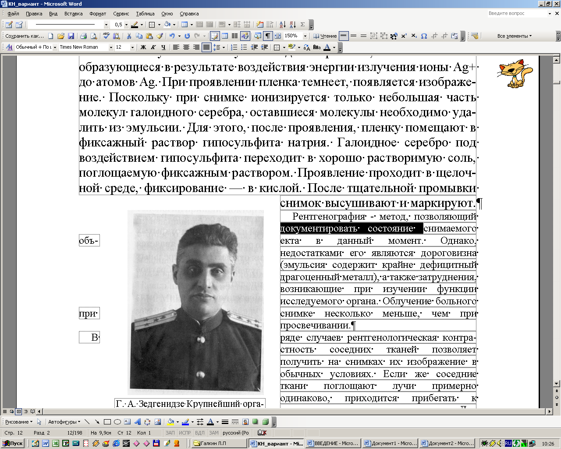Activate the Format Painter brush
The width and height of the screenshot is (561, 449).
(x=159, y=36)
